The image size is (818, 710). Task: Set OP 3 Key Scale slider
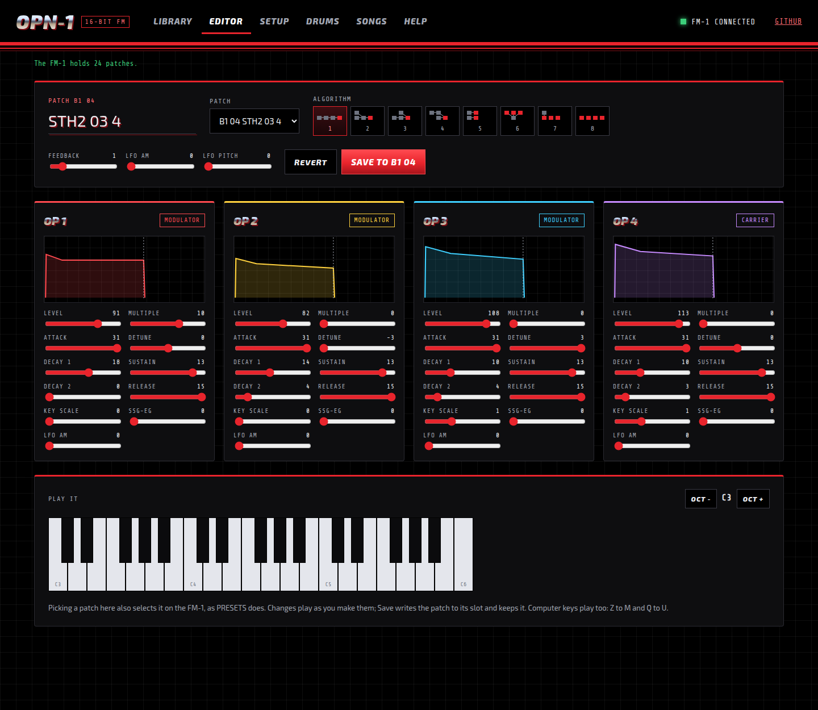pyautogui.click(x=462, y=421)
